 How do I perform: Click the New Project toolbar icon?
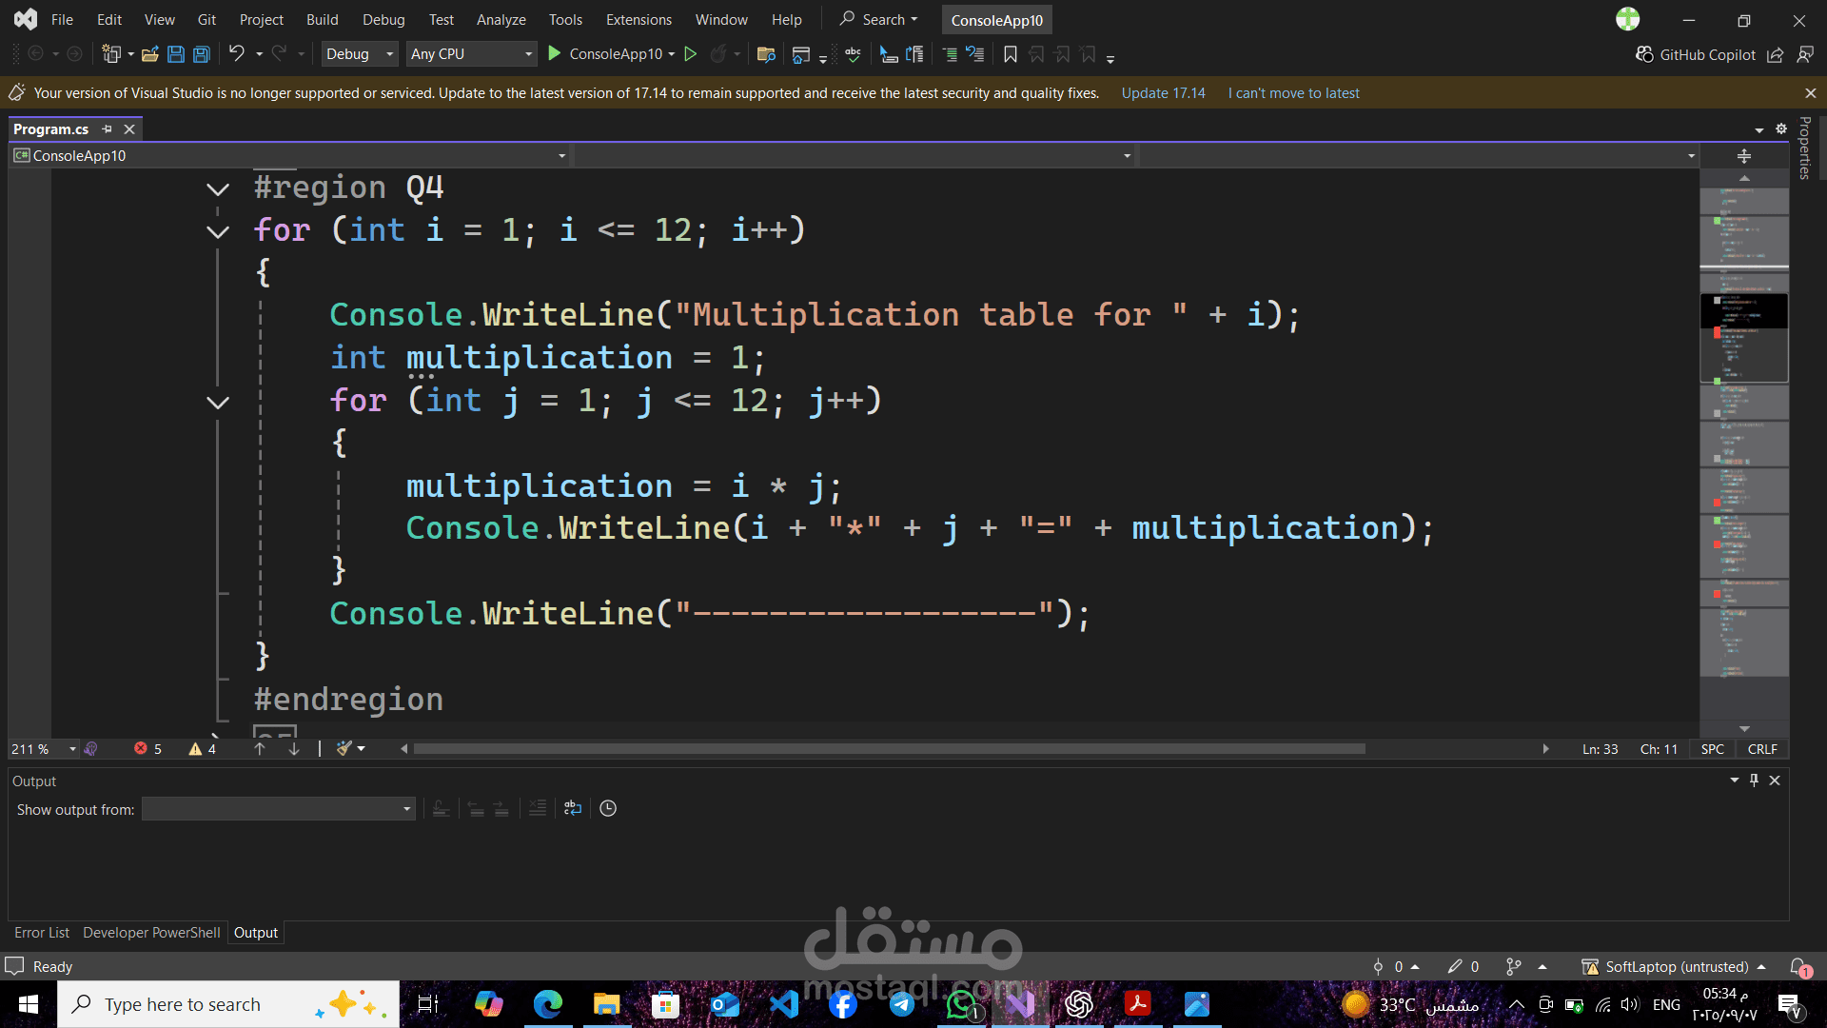pos(111,54)
